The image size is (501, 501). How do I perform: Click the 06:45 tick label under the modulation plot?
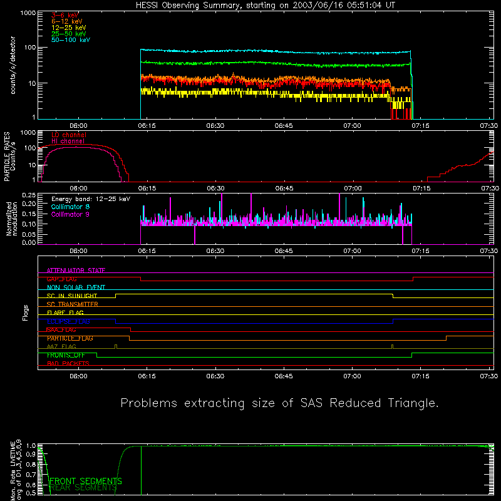point(284,251)
